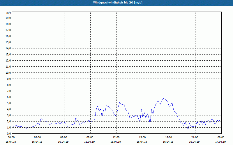Select the 06:00 x-axis label
The image size is (233, 145).
pyautogui.click(x=64, y=137)
